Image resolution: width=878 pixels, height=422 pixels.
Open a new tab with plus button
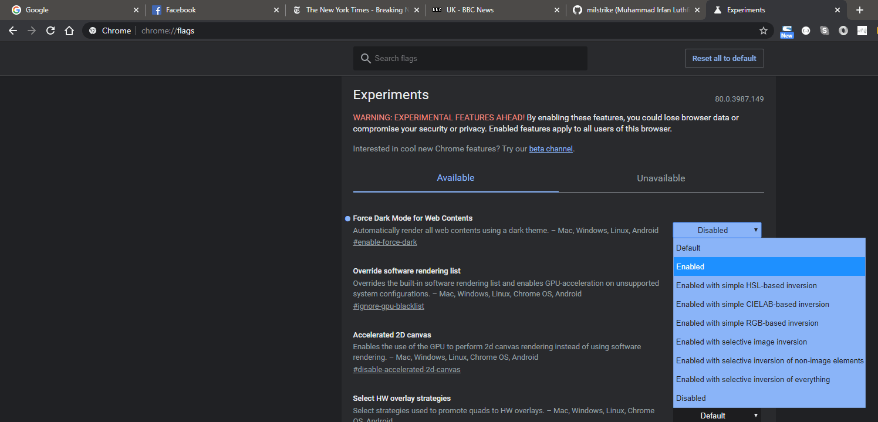coord(860,10)
